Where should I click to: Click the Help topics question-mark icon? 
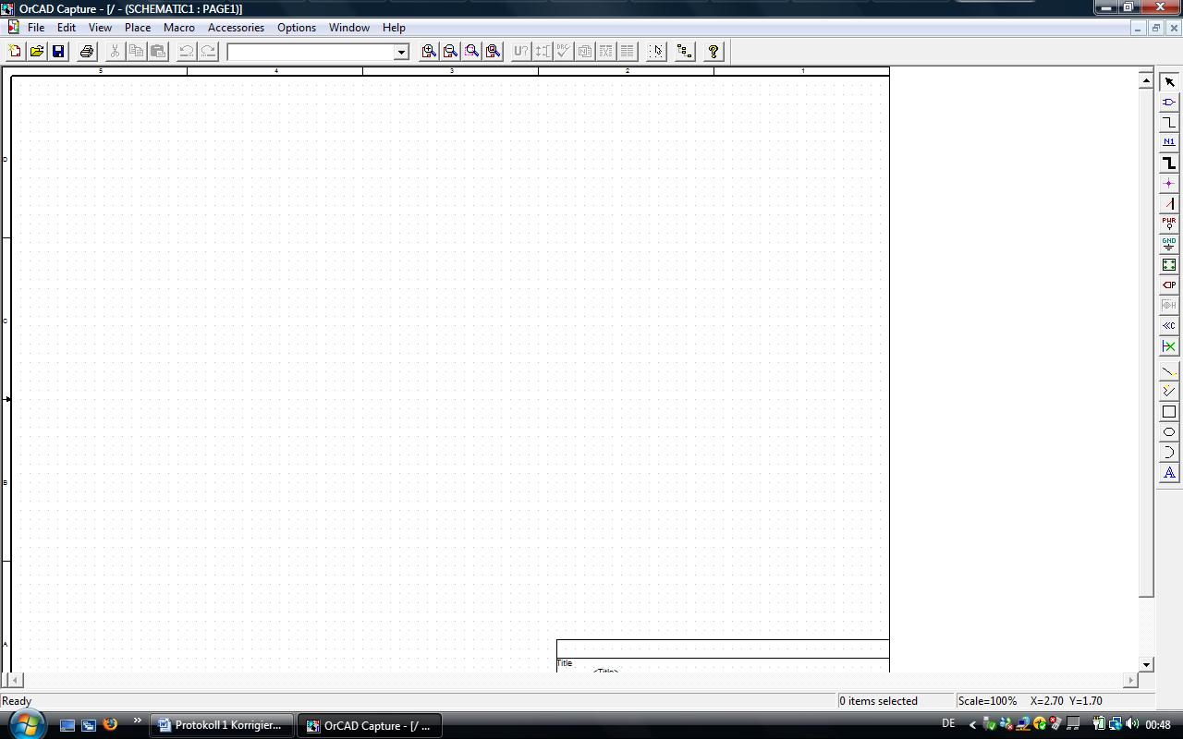[x=713, y=52]
